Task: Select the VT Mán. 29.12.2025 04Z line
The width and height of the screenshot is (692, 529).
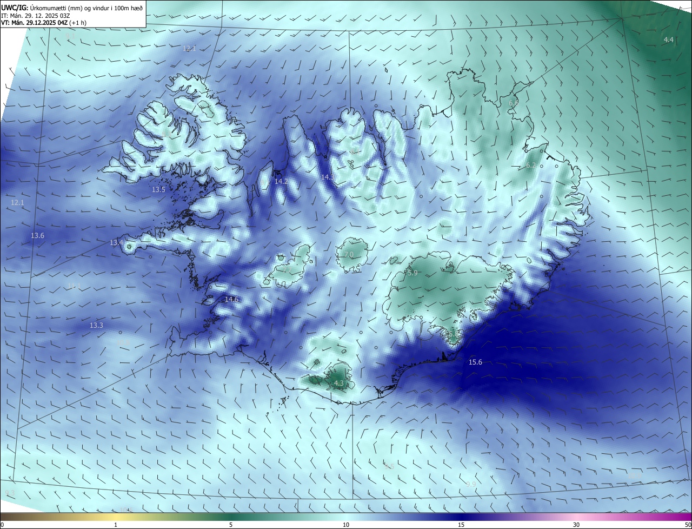Action: 44,23
